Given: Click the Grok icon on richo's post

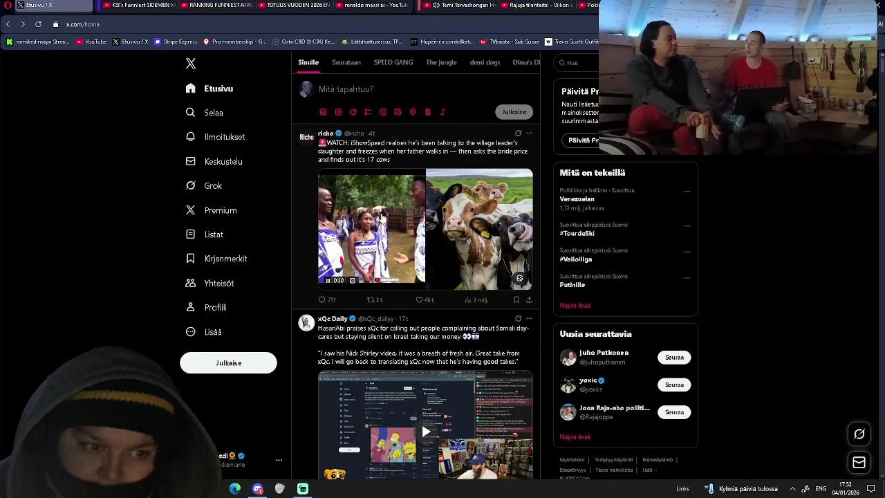Looking at the screenshot, I should tap(518, 133).
